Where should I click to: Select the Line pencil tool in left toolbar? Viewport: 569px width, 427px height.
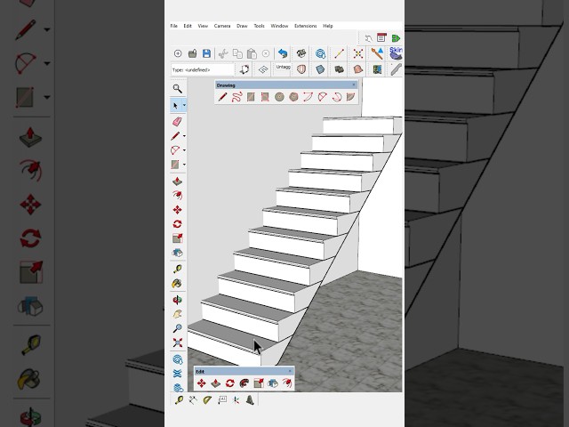point(176,136)
